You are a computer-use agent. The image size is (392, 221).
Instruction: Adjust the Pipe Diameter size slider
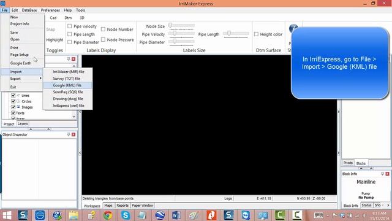(181, 42)
